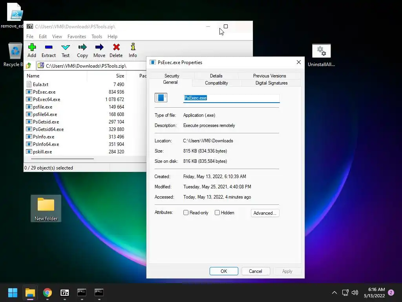Viewport: 402px width, 302px height.
Task: Select the UninstallAll desktop icon
Action: click(x=321, y=51)
